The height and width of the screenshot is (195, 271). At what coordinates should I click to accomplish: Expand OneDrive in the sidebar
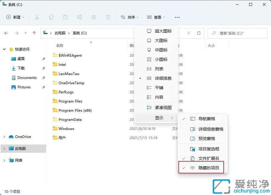point(4,137)
